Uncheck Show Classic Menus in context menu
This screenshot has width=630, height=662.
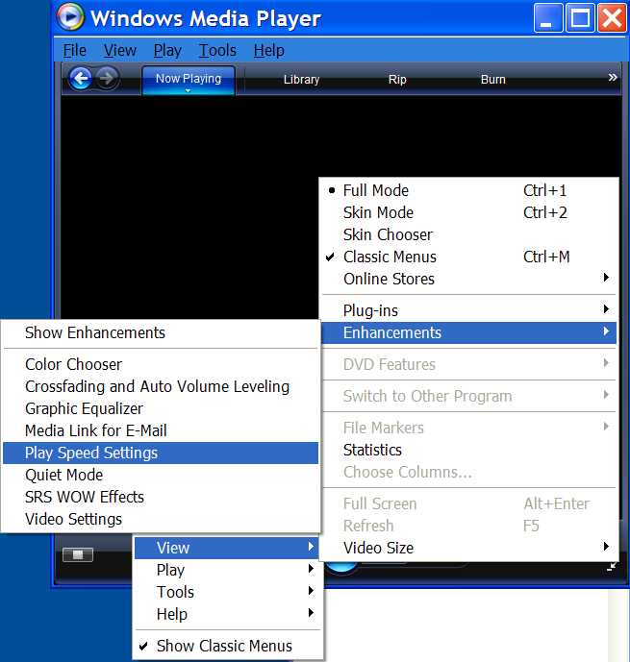(x=224, y=646)
